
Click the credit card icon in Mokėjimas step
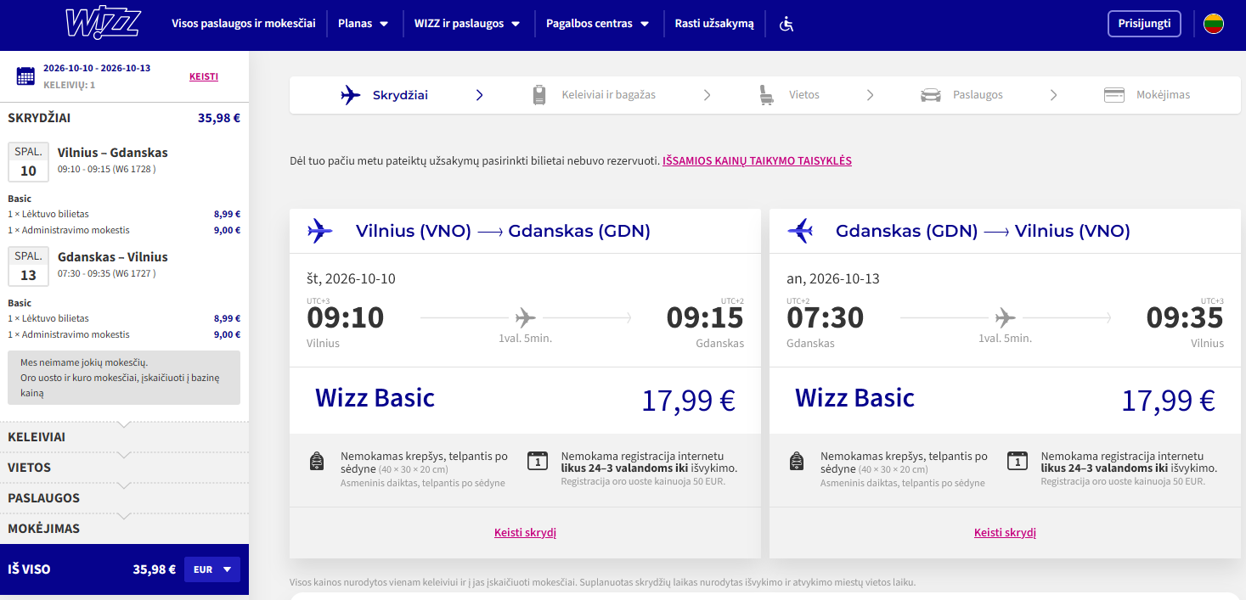click(1114, 95)
